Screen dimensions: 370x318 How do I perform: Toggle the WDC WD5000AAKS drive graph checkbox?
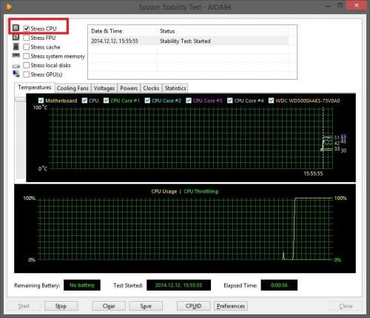click(x=271, y=100)
